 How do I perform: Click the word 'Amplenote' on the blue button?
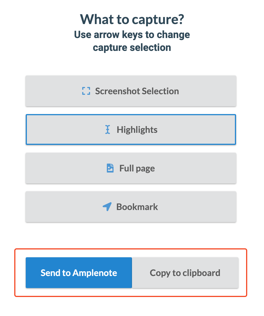(x=95, y=273)
